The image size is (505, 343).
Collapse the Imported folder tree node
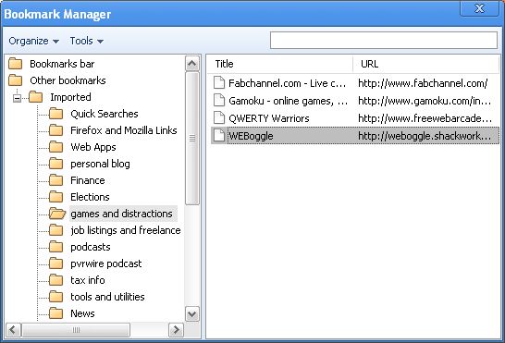[x=17, y=98]
